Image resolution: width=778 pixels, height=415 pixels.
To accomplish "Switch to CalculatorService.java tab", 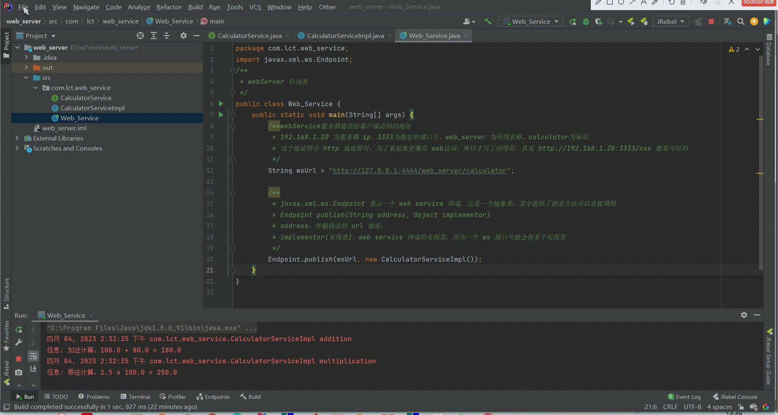I will [249, 36].
